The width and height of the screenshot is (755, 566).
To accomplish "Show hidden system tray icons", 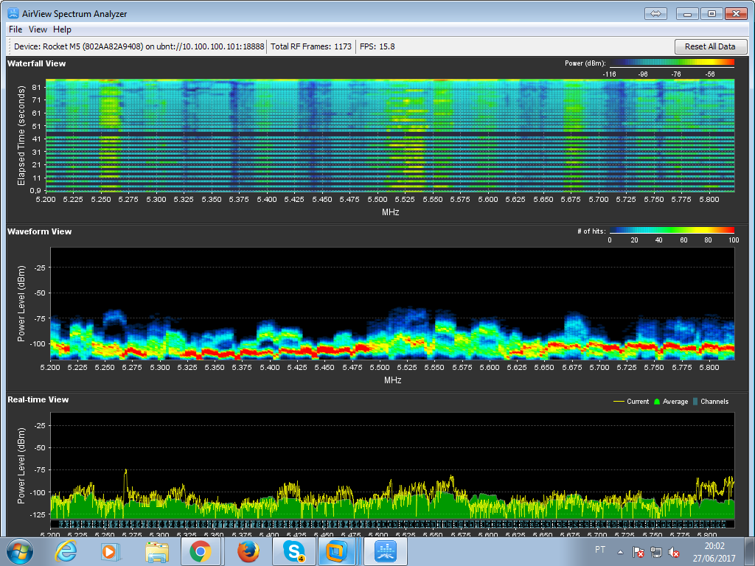I will (620, 551).
